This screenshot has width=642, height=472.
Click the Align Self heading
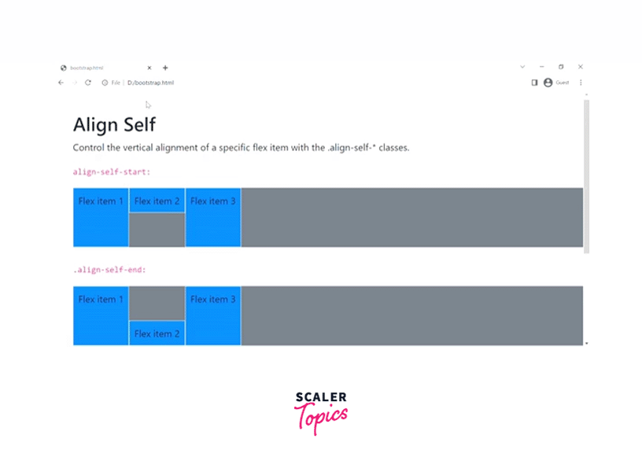114,124
